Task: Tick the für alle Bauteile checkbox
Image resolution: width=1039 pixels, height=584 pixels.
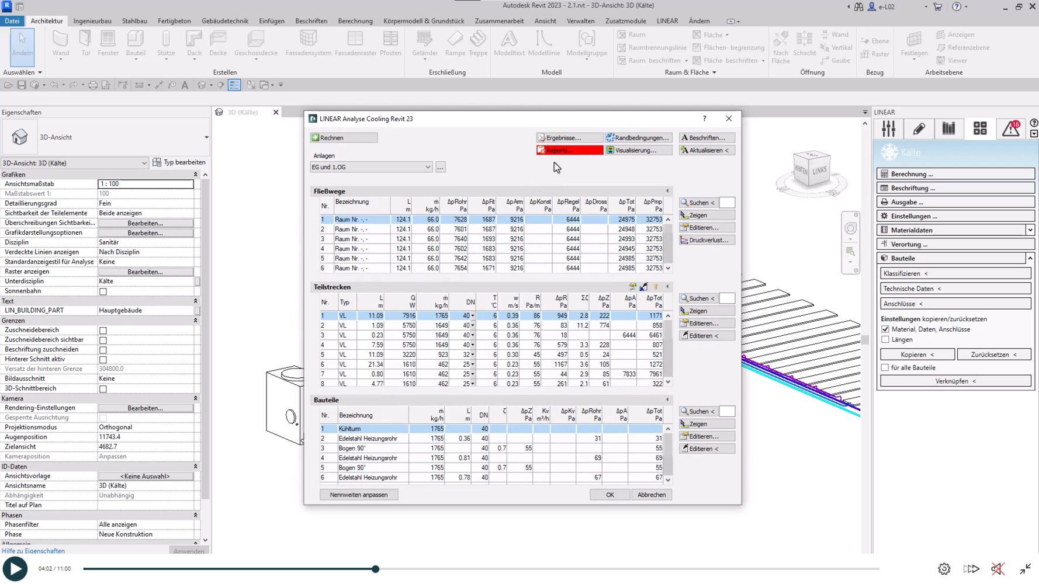Action: point(885,368)
